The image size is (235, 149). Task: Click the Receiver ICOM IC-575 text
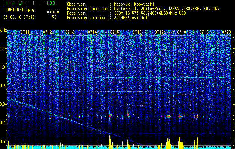pyautogui.click(x=150, y=13)
